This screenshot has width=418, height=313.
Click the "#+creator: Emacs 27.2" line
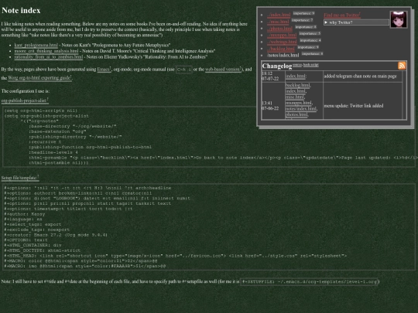pyautogui.click(x=56, y=235)
